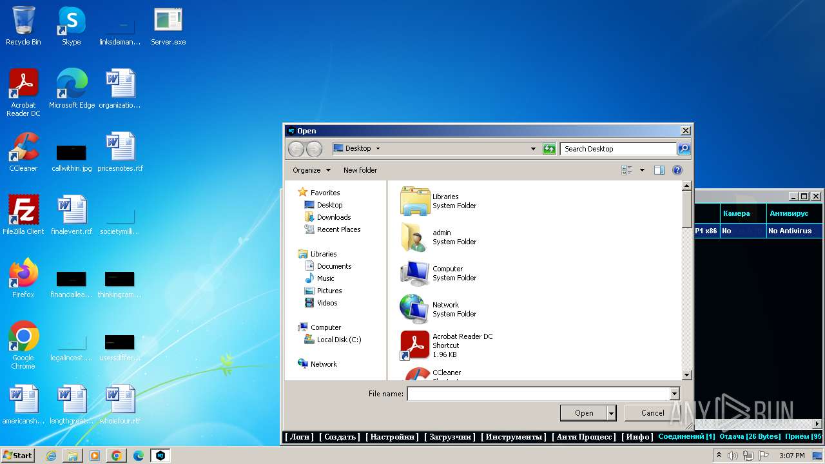
Task: Select the admin system folder
Action: tap(438, 237)
